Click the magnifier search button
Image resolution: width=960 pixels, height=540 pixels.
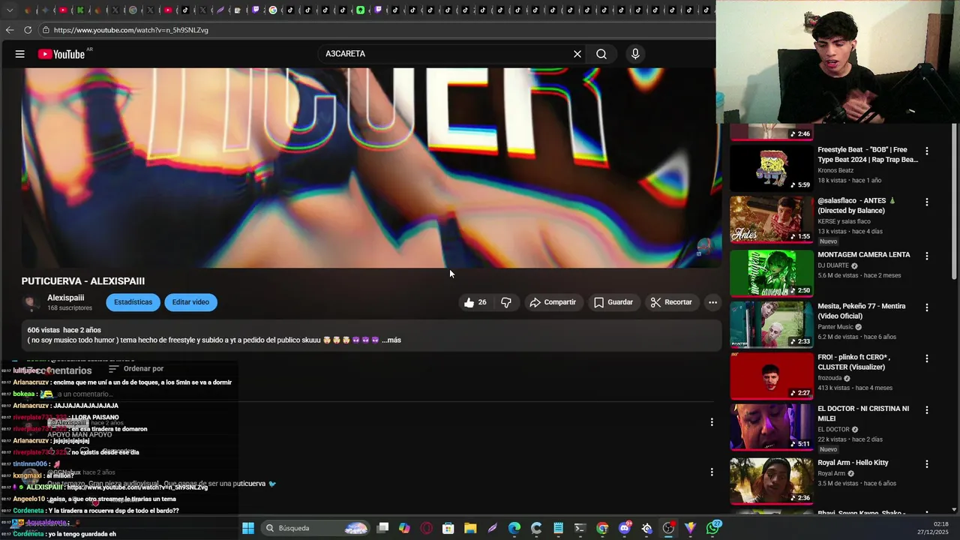601,54
